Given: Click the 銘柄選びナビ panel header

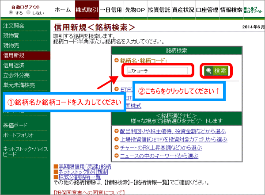Looking at the screenshot, I should (177, 119).
